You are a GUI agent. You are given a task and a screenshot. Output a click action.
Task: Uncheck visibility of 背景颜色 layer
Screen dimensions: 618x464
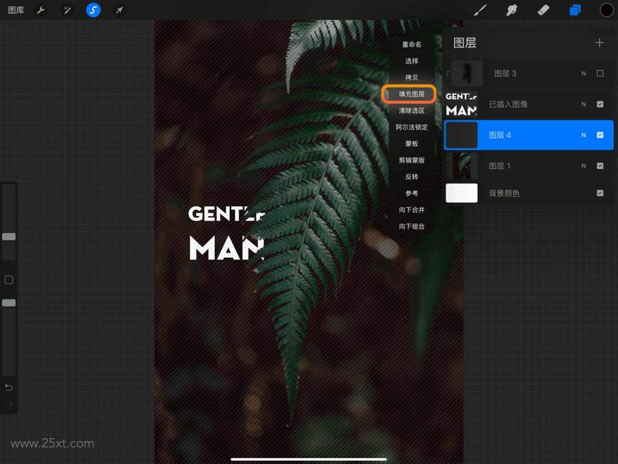tap(600, 193)
